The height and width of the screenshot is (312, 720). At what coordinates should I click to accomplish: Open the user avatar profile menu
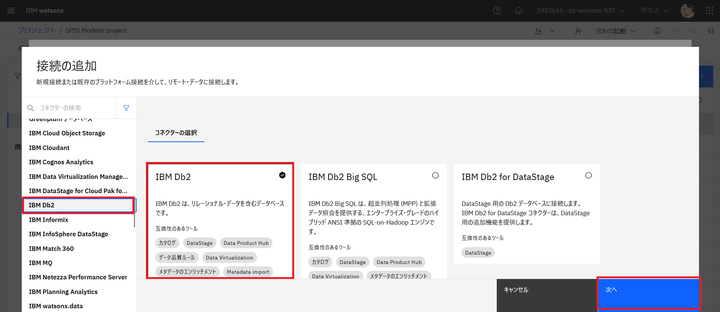point(687,10)
